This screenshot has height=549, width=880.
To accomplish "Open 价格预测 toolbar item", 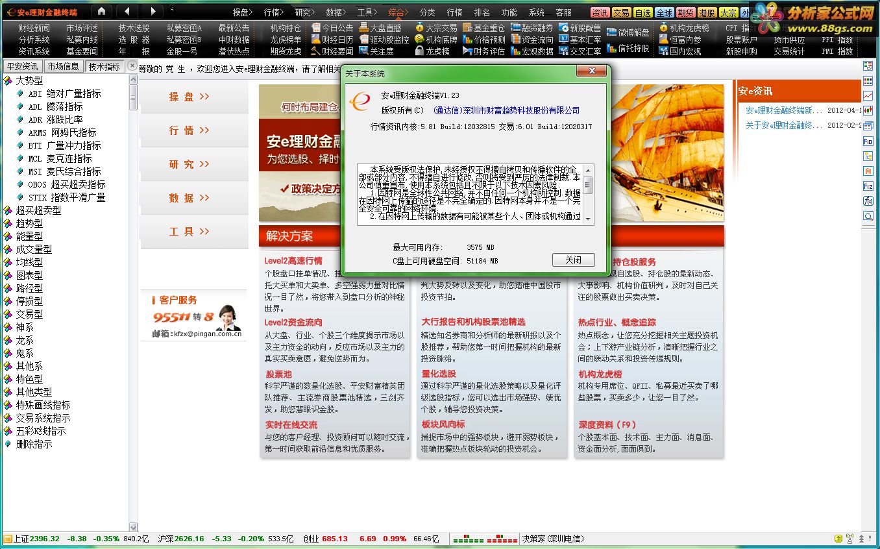I will point(483,40).
